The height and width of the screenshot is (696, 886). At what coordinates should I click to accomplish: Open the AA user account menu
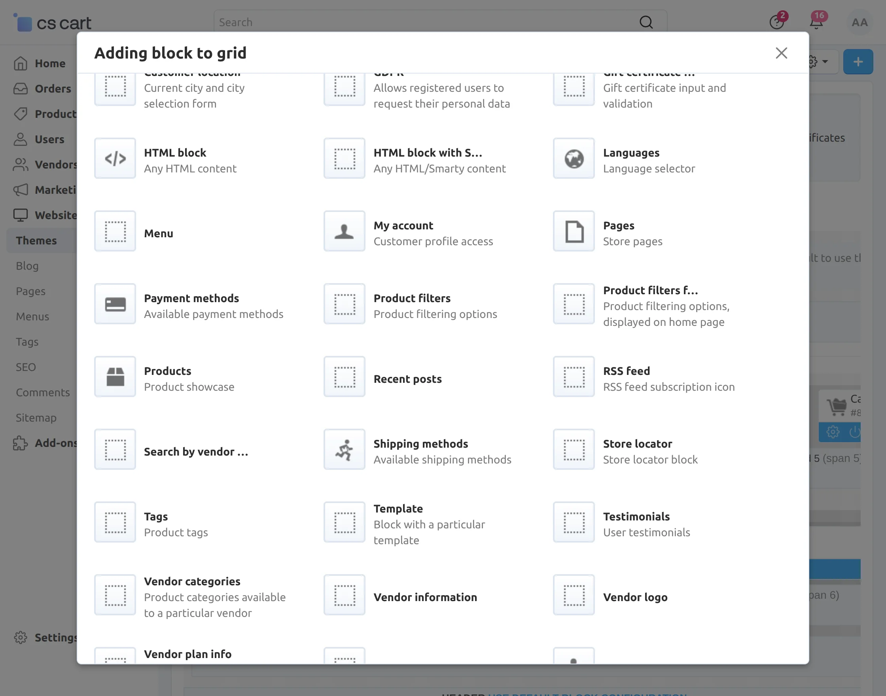click(x=859, y=22)
